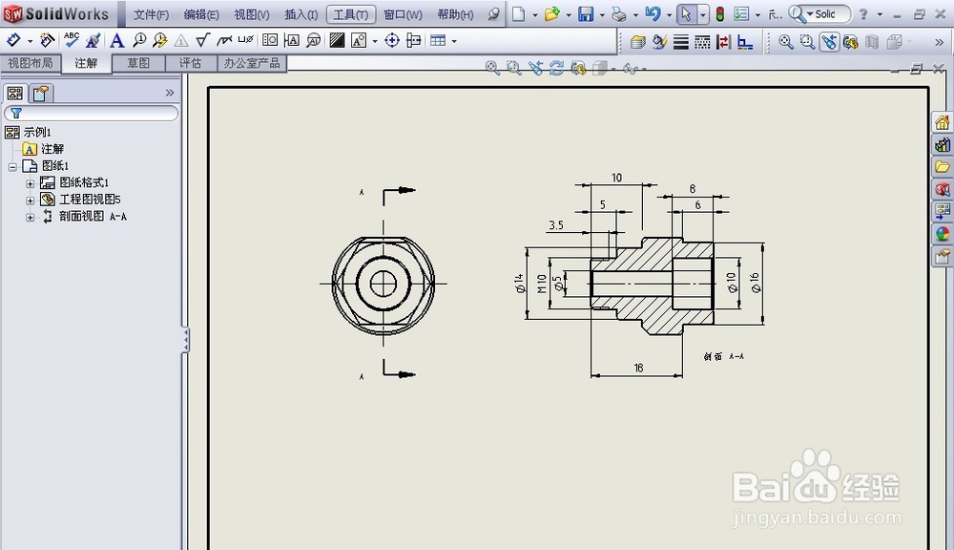Activate the Format Painter annotation tool
954x550 pixels.
click(x=93, y=40)
